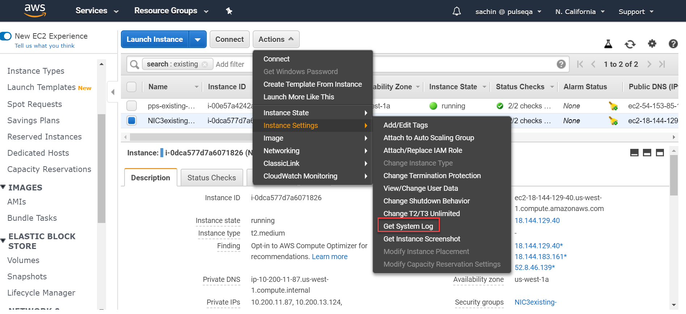Screen dimensions: 686x314
Task: Open the 18.144.129.40 IP link
Action: tap(537, 220)
